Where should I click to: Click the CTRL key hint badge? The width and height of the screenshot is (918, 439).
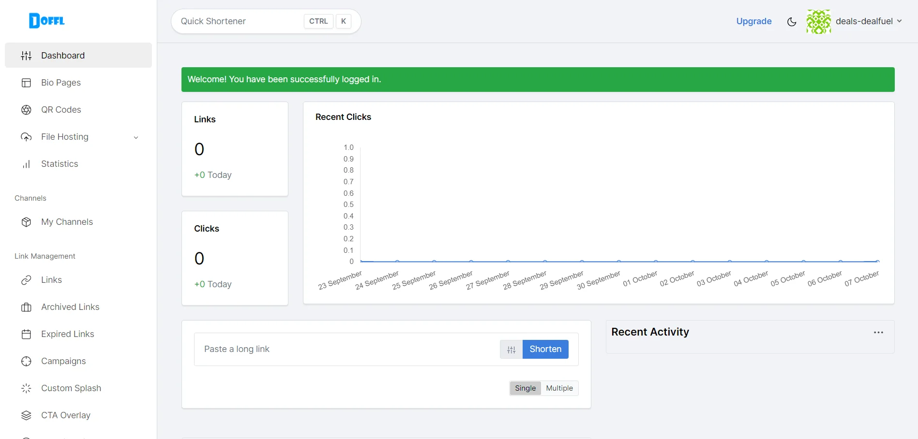318,21
